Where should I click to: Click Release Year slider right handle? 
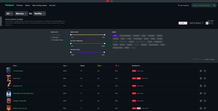[104, 52]
